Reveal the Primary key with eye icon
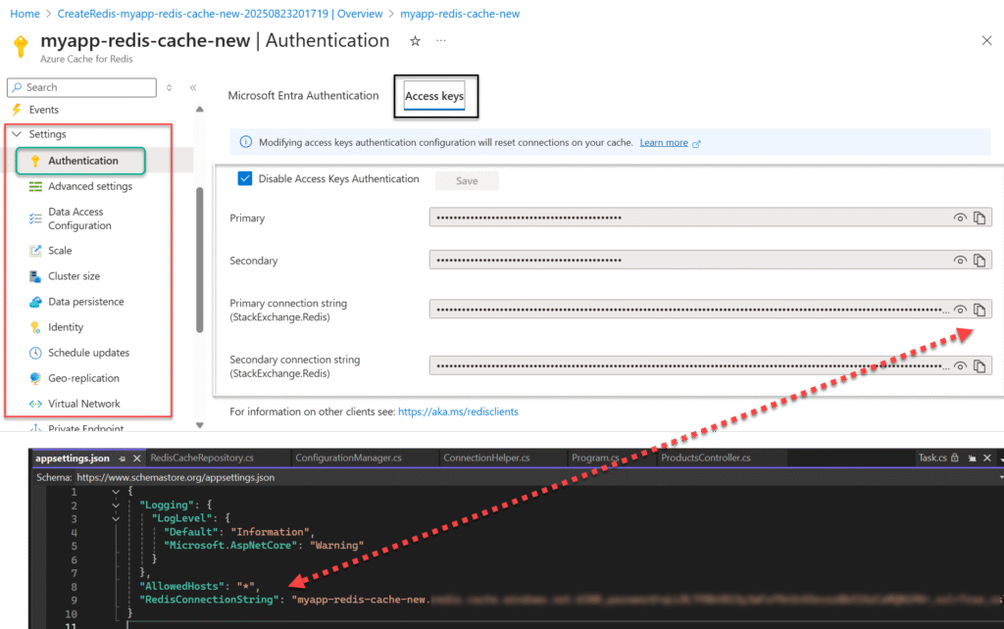 point(959,218)
